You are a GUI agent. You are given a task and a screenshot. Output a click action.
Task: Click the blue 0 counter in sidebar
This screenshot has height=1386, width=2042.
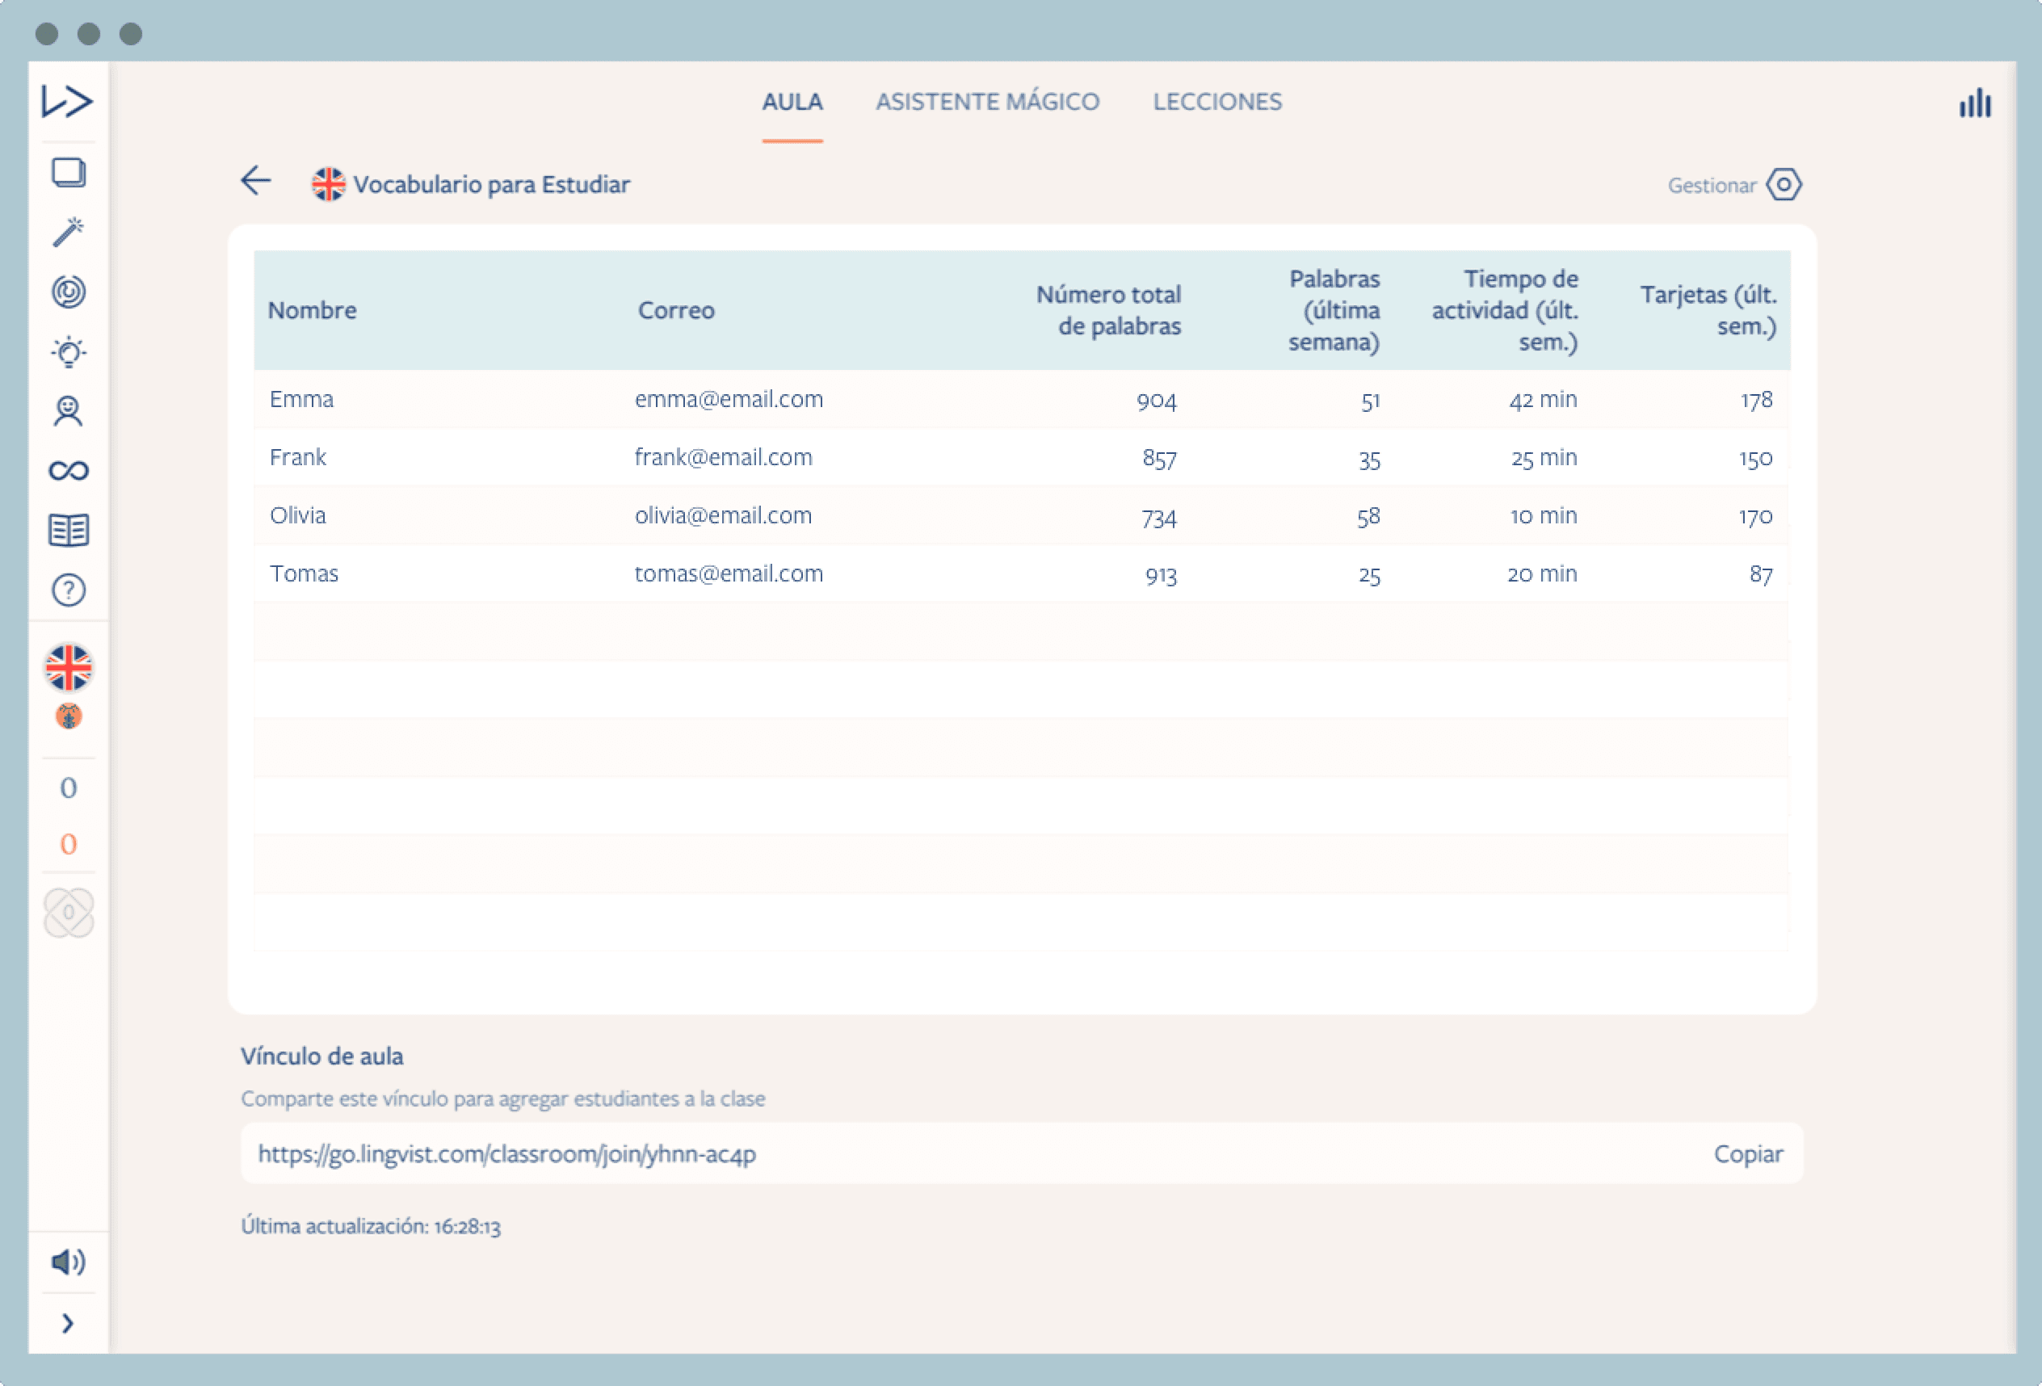(69, 787)
